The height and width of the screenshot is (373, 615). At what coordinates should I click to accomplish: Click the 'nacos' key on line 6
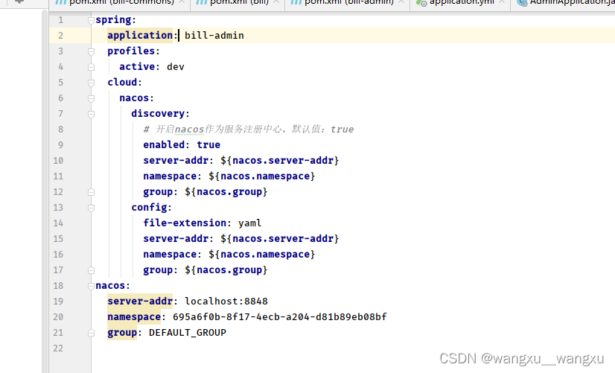tap(134, 98)
